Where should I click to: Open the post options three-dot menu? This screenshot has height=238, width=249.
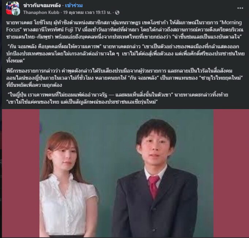pos(240,8)
